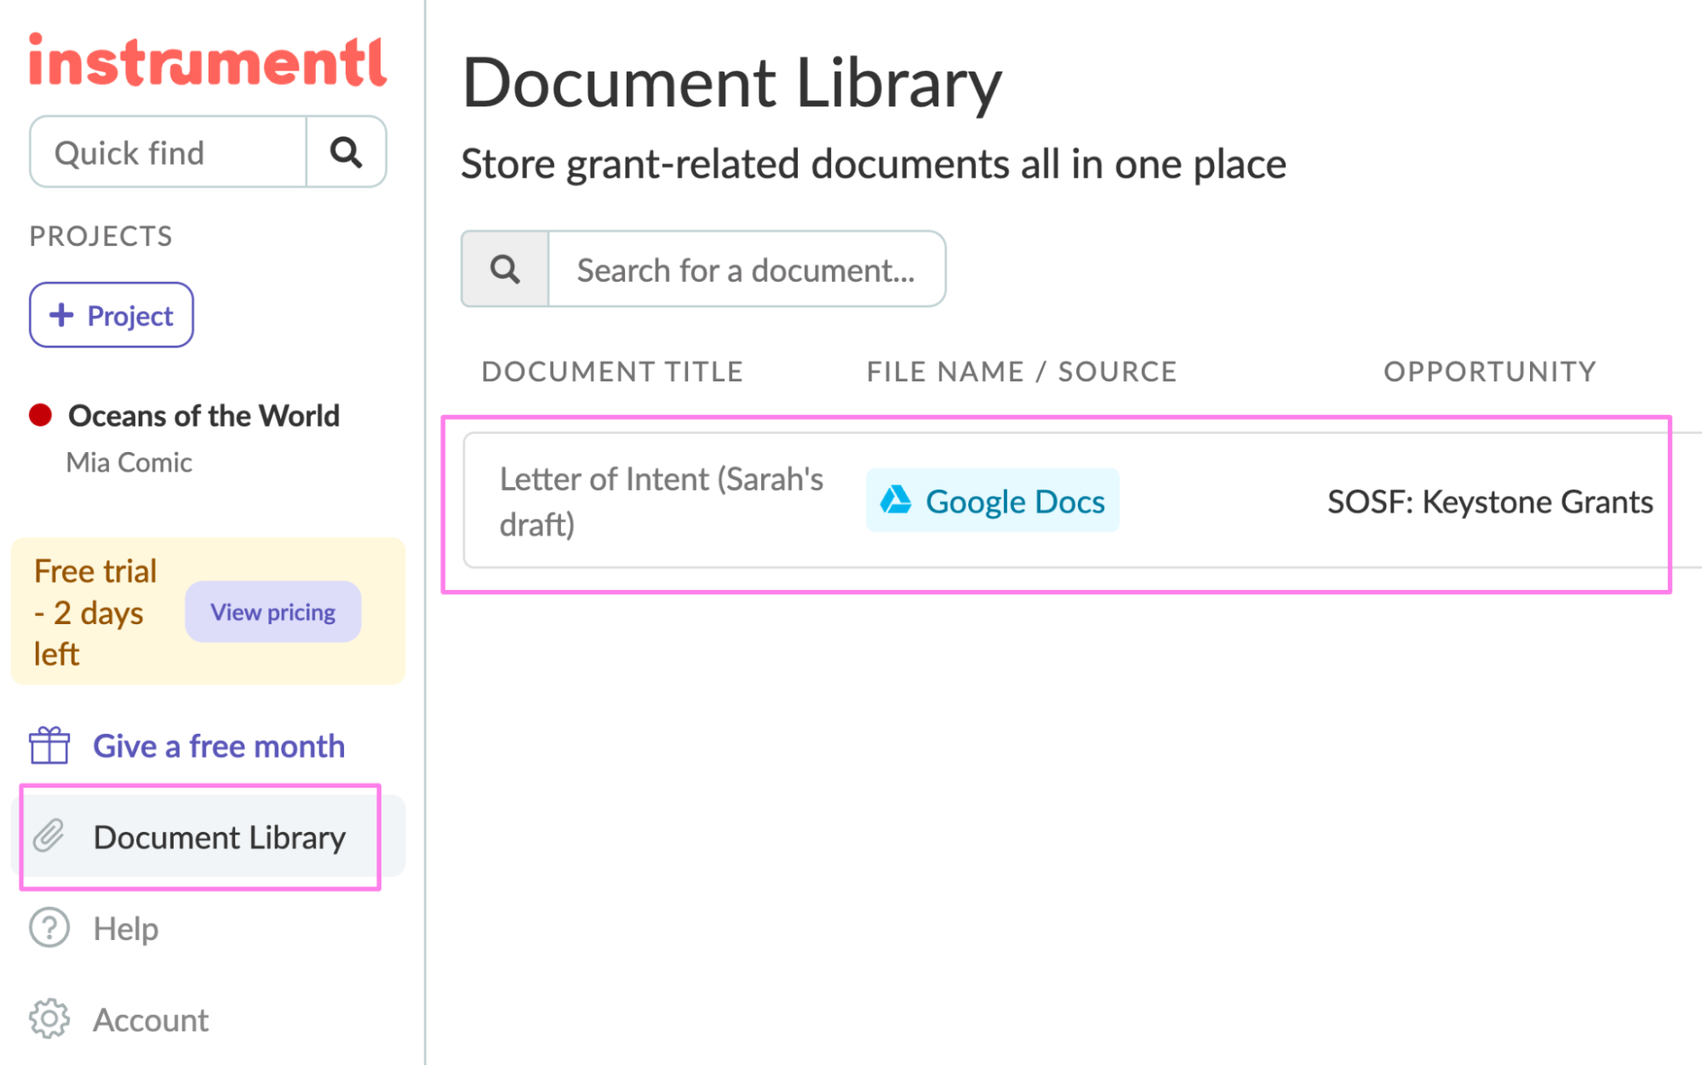Select the Oceans of the World project
Image resolution: width=1702 pixels, height=1066 pixels.
coord(203,416)
